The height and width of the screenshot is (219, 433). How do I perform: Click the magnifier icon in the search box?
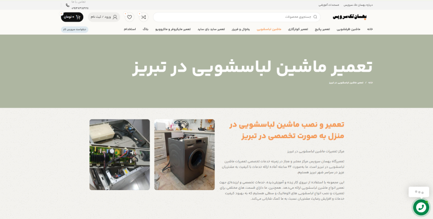tap(315, 17)
